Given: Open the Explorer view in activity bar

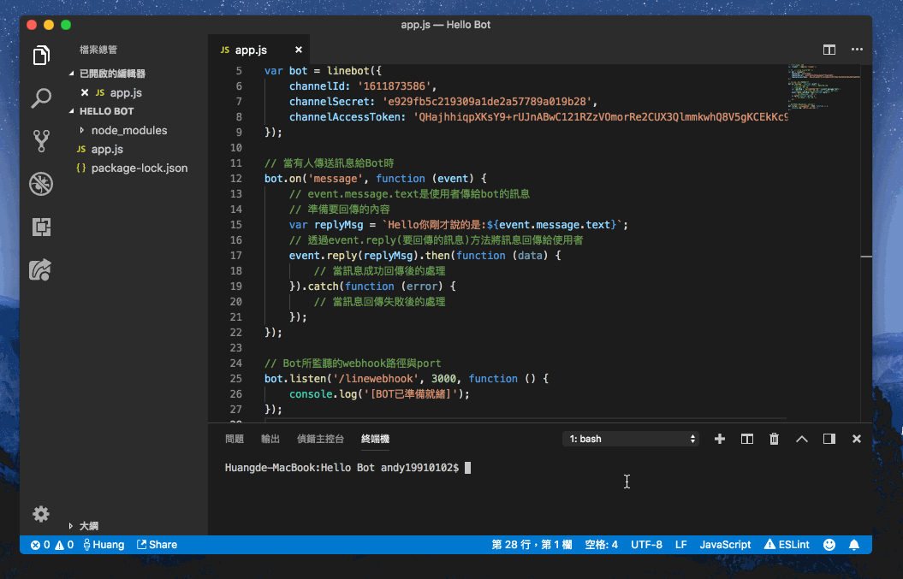Looking at the screenshot, I should click(41, 56).
